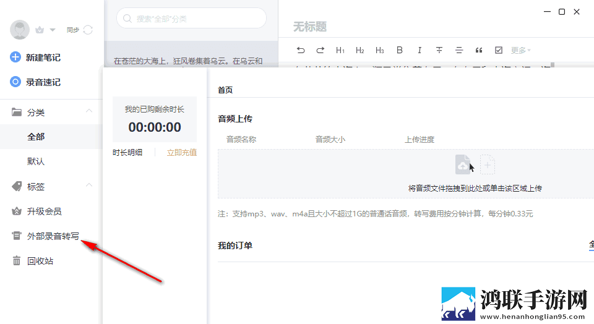
Task: Click the 我的已购剩余时长 label
Action: (155, 109)
